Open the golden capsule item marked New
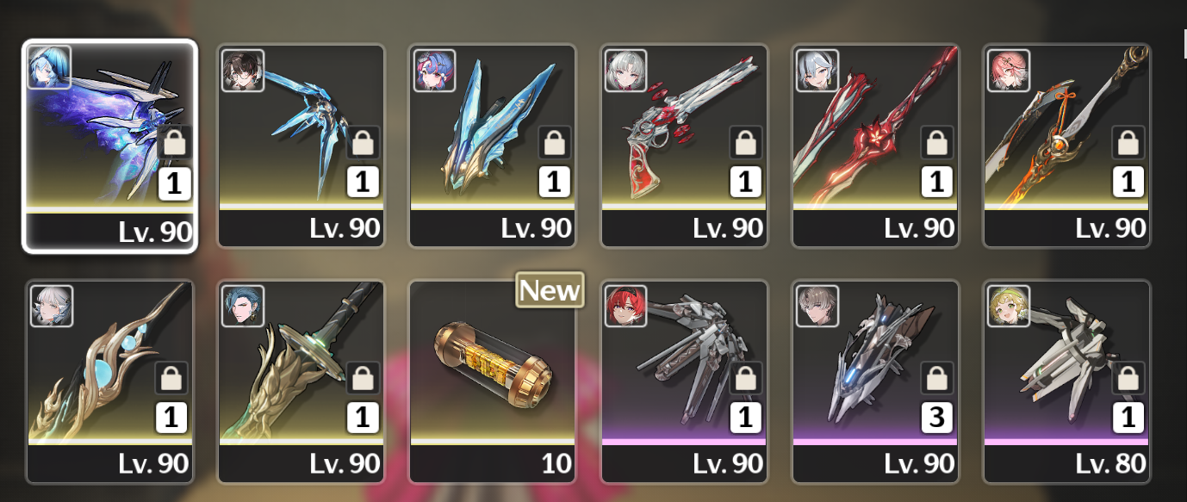The width and height of the screenshot is (1187, 502). click(493, 381)
